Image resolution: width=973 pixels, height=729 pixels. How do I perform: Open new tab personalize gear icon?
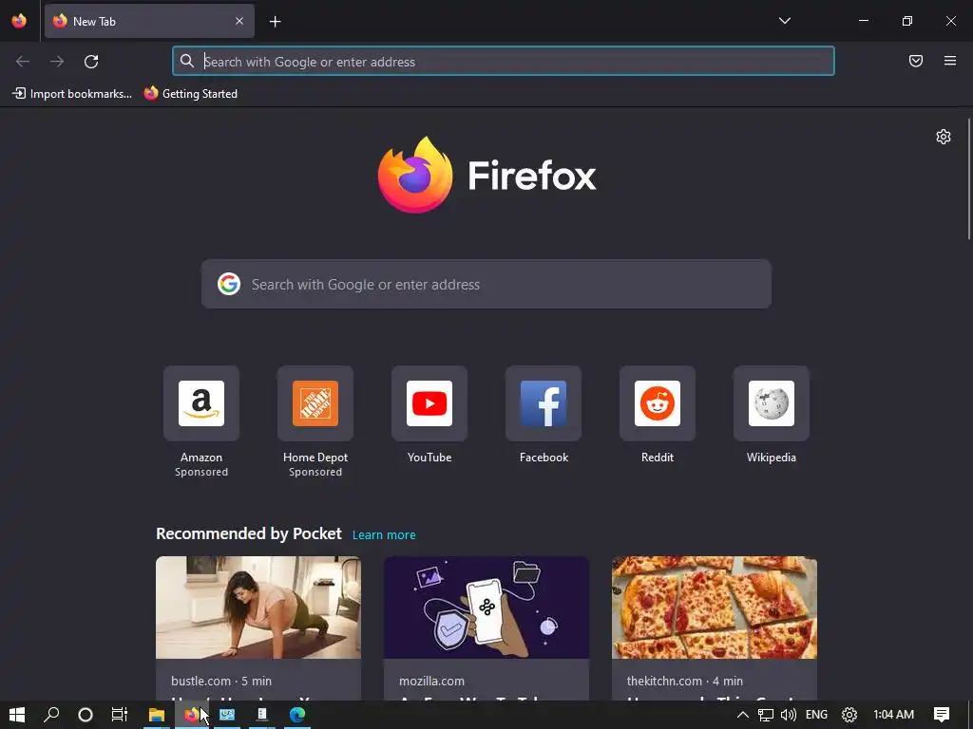pos(944,137)
